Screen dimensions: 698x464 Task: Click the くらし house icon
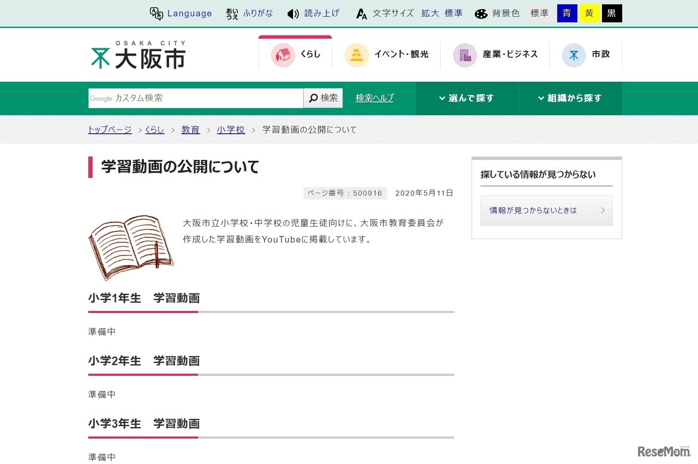(x=282, y=54)
